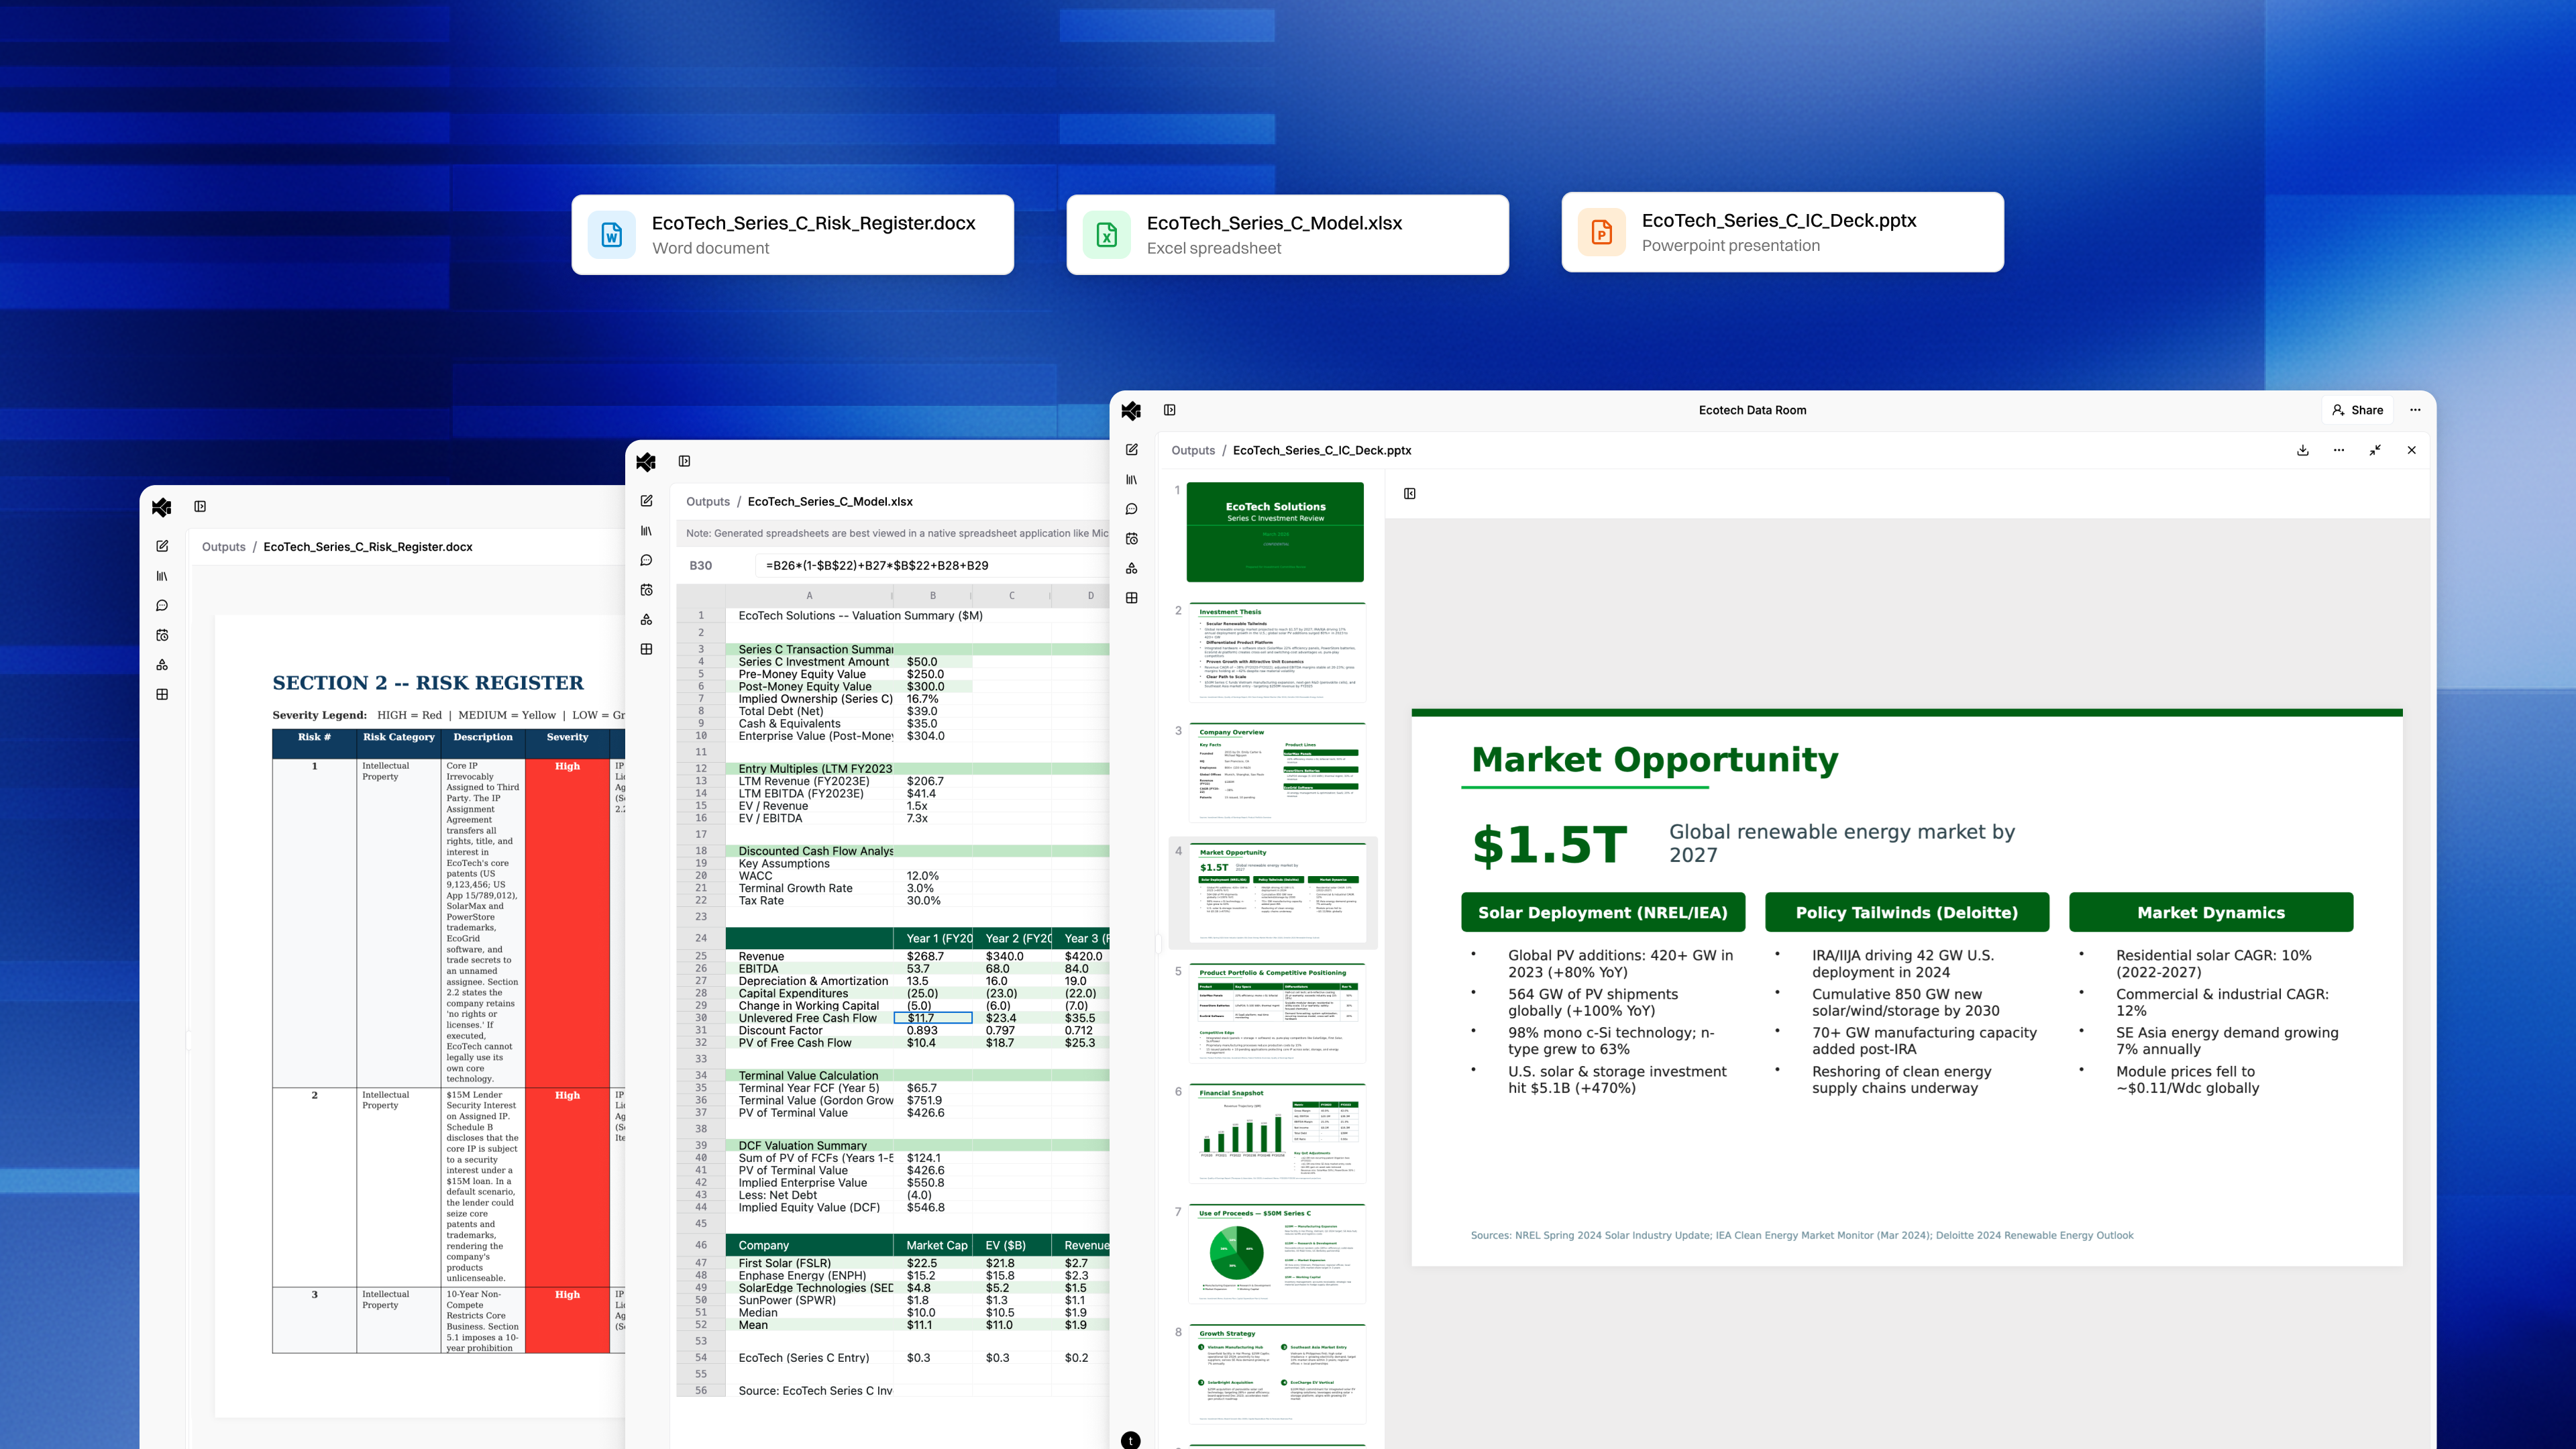Image resolution: width=2576 pixels, height=1449 pixels.
Task: Go to Outputs breadcrumb in the pptx viewer
Action: [x=1192, y=450]
